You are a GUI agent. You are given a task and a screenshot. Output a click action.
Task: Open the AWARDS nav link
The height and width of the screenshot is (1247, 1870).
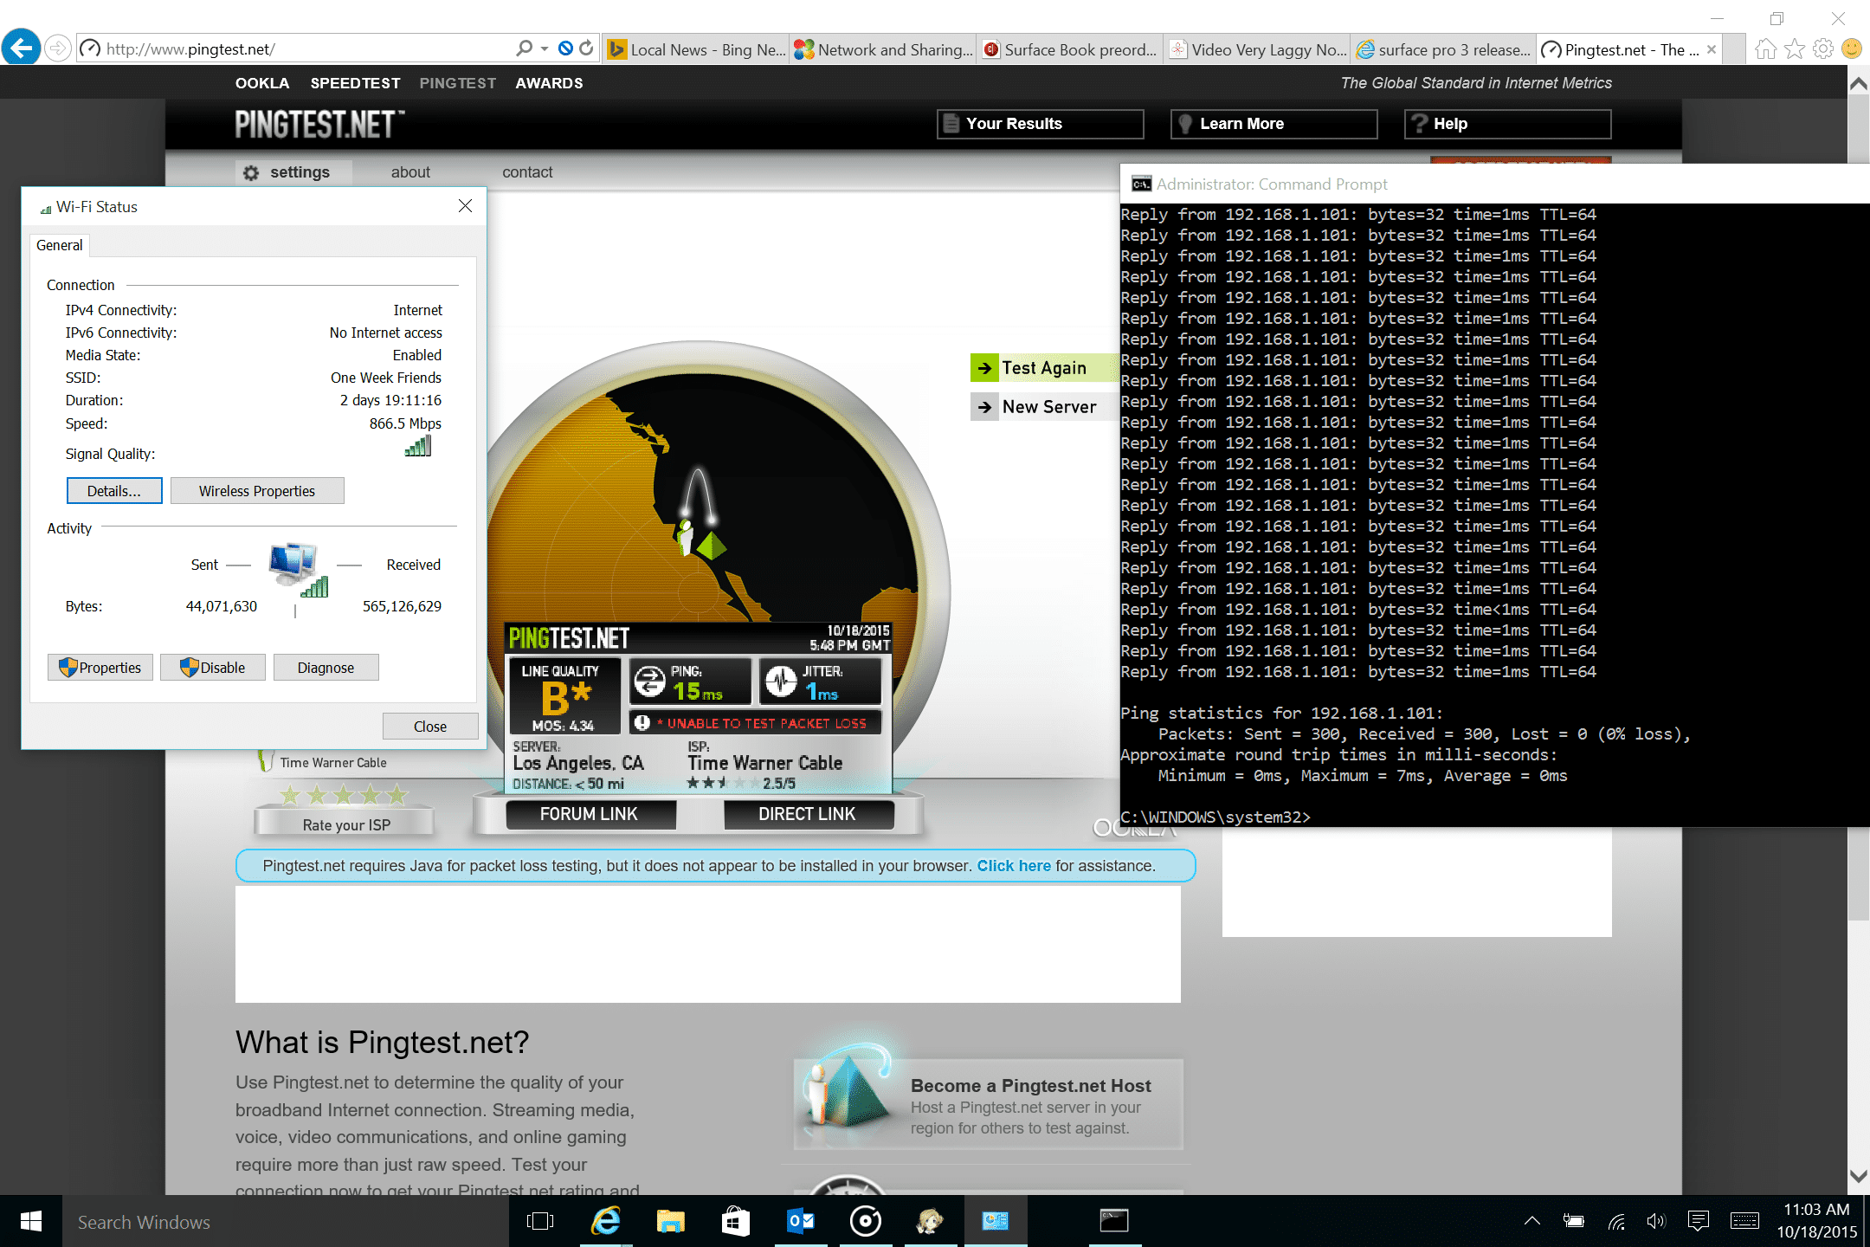pyautogui.click(x=549, y=83)
